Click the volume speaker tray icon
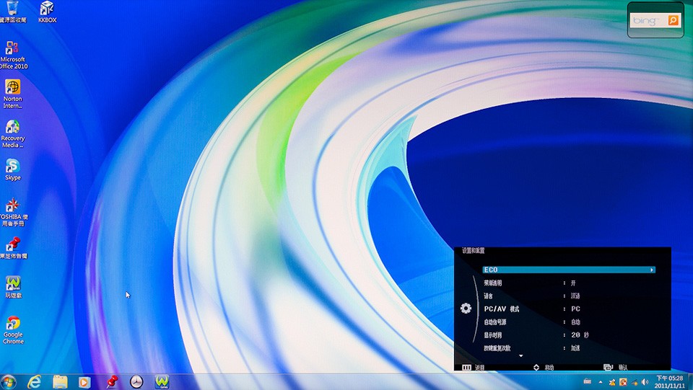Image resolution: width=693 pixels, height=390 pixels. pos(644,381)
